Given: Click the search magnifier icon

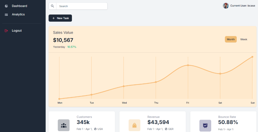Looking at the screenshot, I should coord(52,6).
